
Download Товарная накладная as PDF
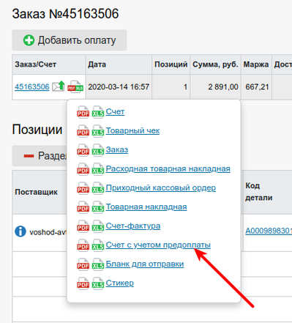pyautogui.click(x=83, y=207)
